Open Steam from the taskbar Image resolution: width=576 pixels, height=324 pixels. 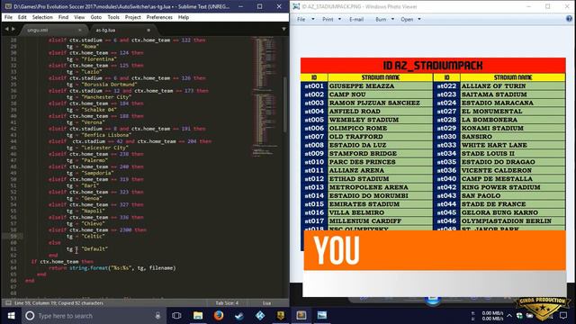pyautogui.click(x=239, y=316)
